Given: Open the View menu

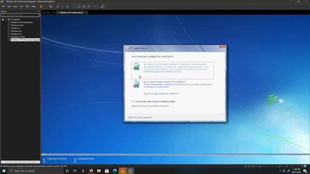Looking at the screenshot, I should click(x=15, y=6).
